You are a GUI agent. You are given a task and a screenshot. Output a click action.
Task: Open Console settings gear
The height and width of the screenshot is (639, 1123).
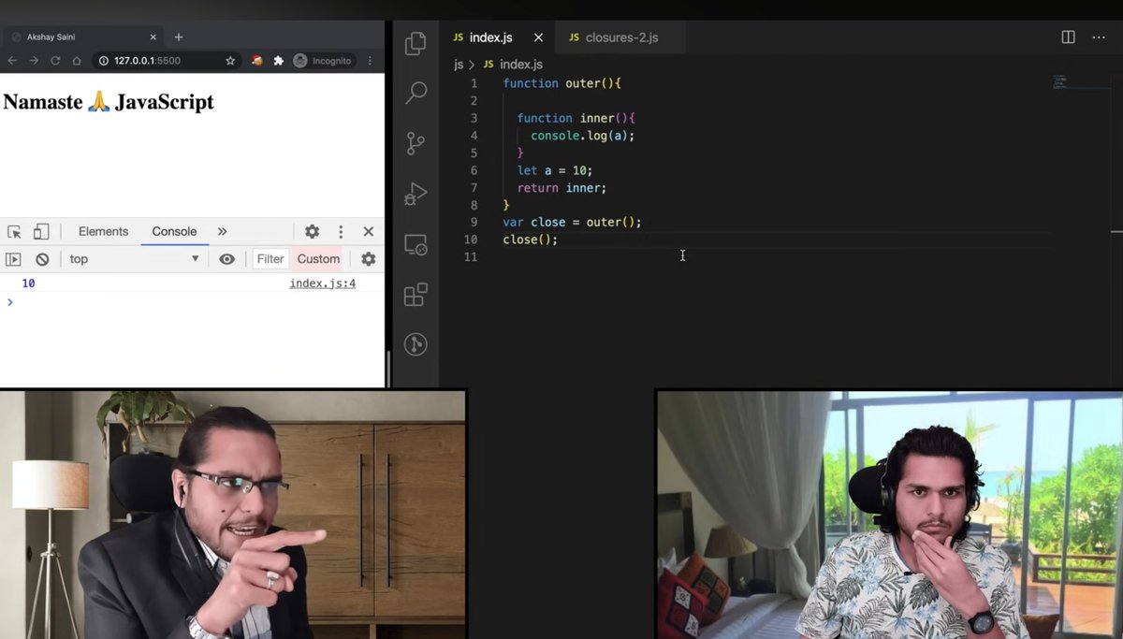pos(369,259)
